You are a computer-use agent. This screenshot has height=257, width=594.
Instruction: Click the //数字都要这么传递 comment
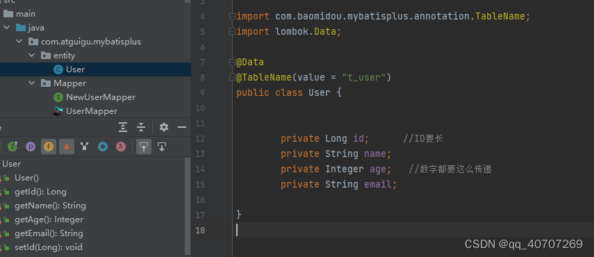(x=450, y=169)
